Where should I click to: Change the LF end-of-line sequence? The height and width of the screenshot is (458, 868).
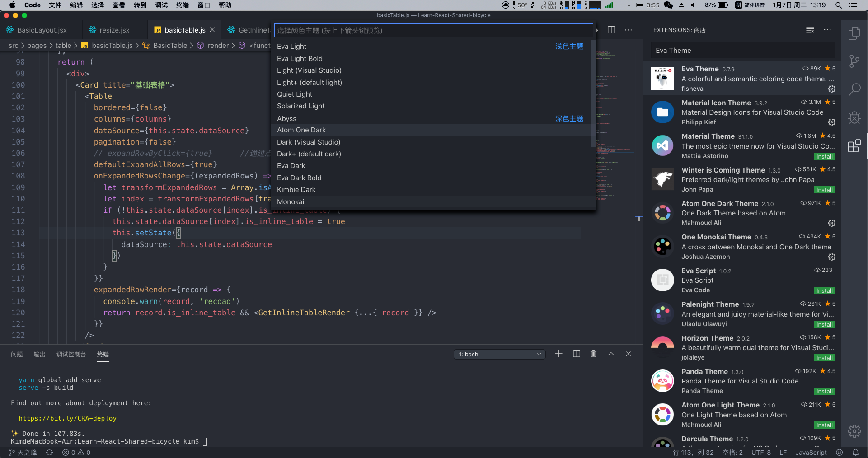(783, 452)
